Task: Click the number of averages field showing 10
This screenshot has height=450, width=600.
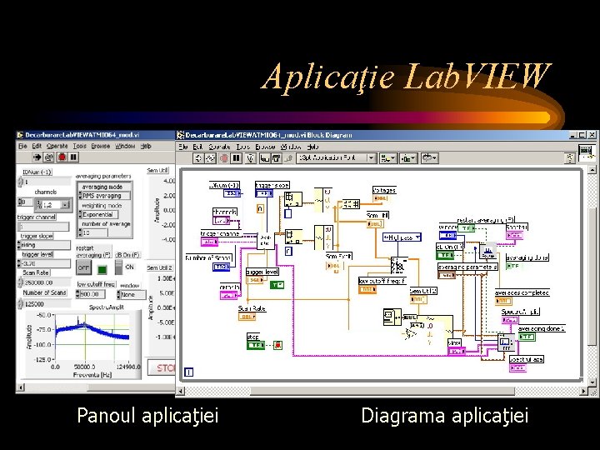Action: click(94, 232)
